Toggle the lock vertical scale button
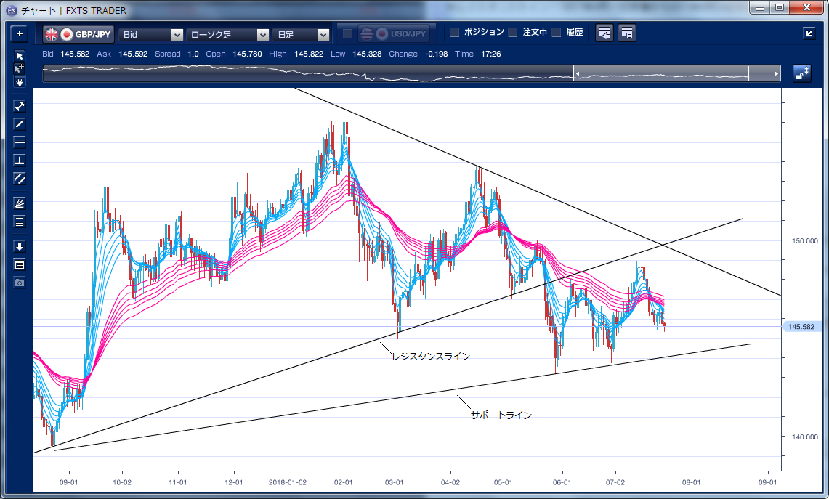 801,73
